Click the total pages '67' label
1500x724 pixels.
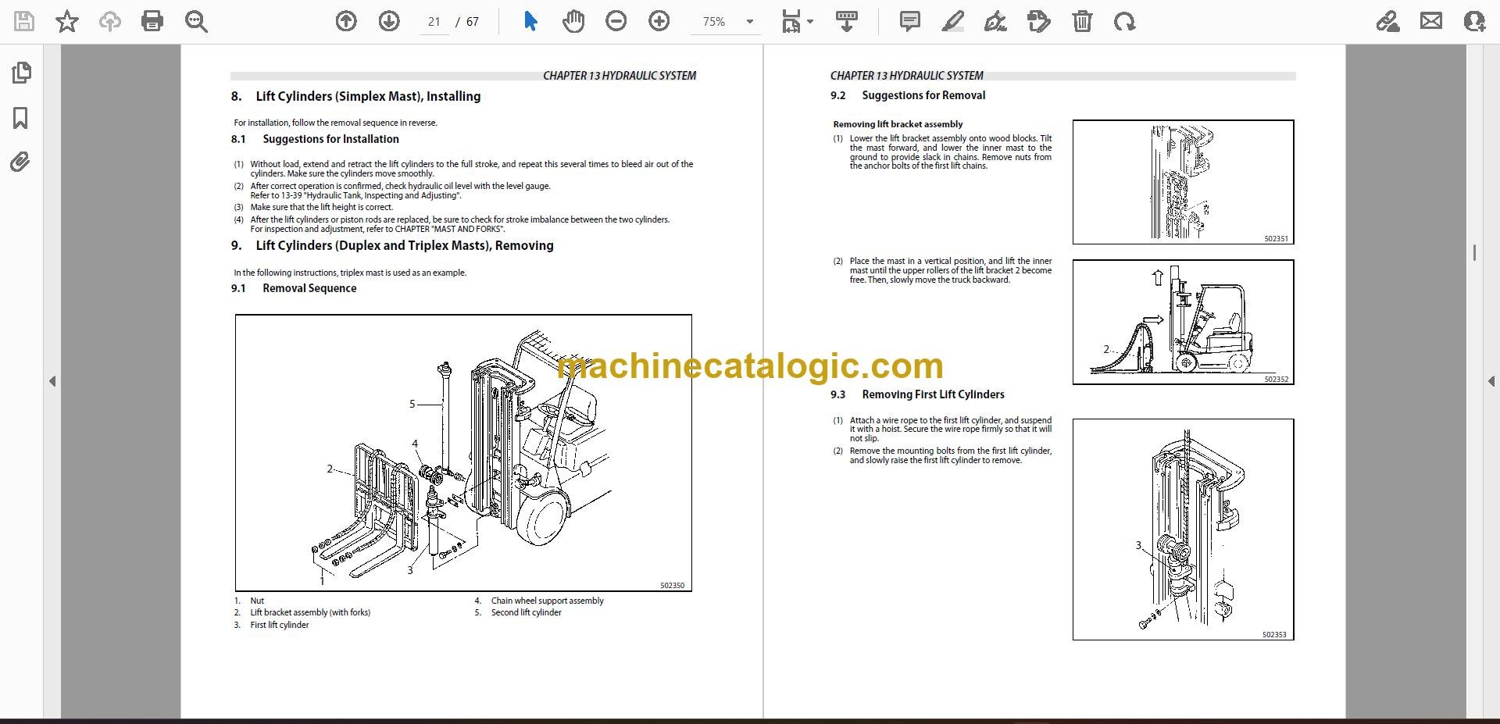(x=472, y=22)
